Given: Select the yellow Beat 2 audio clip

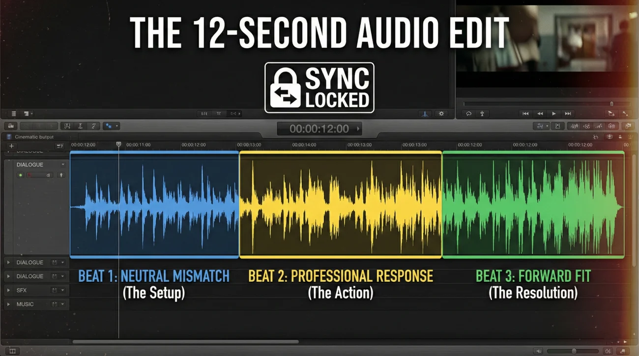Looking at the screenshot, I should [341, 204].
